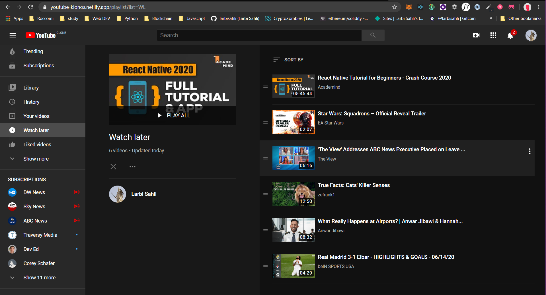Open True Facts: Cats' Killer Senses title
This screenshot has width=546, height=295.
click(x=354, y=185)
